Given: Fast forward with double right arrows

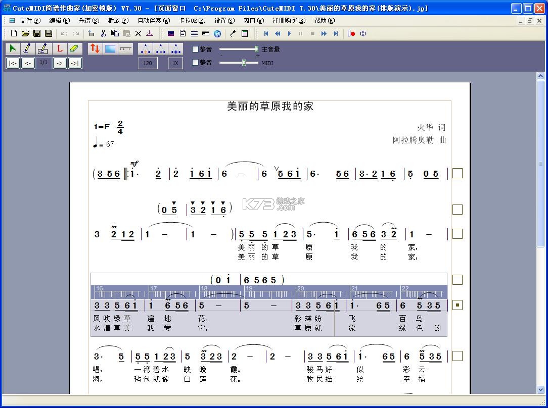Looking at the screenshot, I should click(x=324, y=33).
